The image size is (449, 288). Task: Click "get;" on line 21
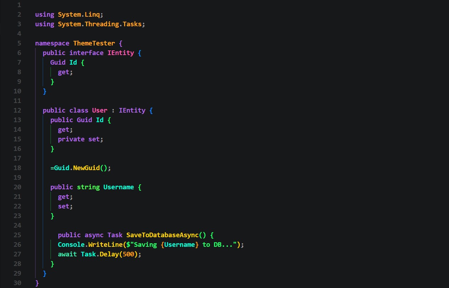[x=66, y=197]
